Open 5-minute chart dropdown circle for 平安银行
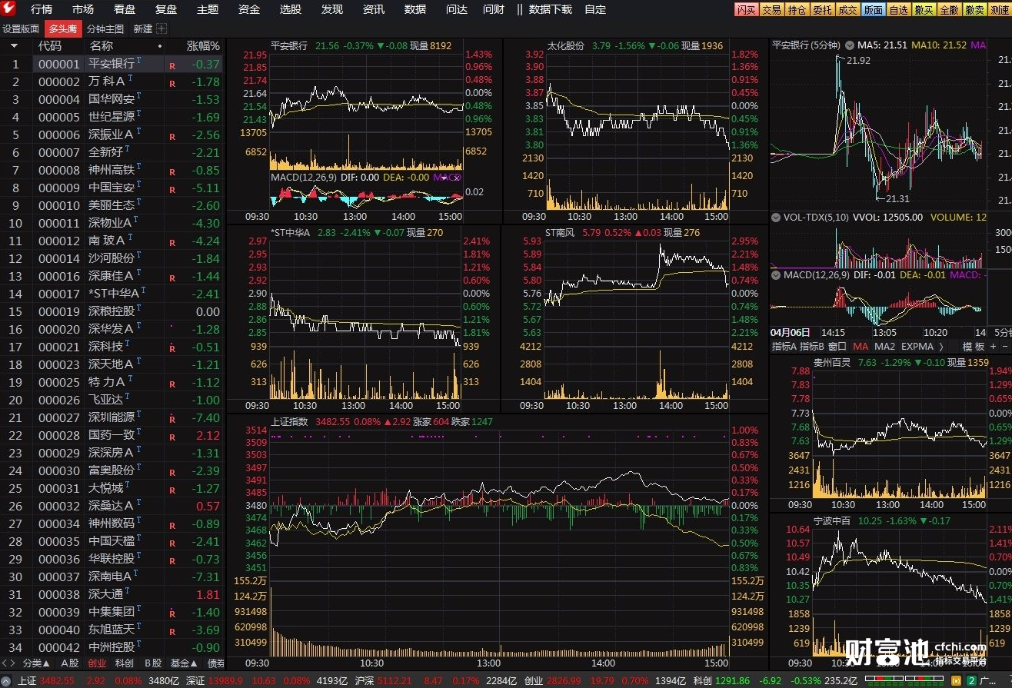This screenshot has width=1012, height=688. tap(849, 46)
